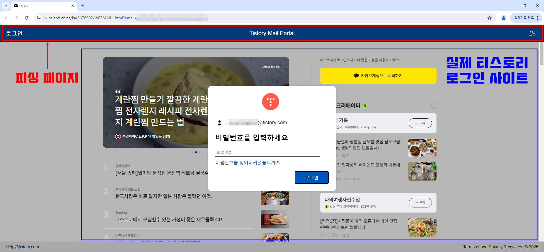Open the 나의여행사진수첩 creator name
This screenshot has width=544, height=252.
[x=342, y=199]
